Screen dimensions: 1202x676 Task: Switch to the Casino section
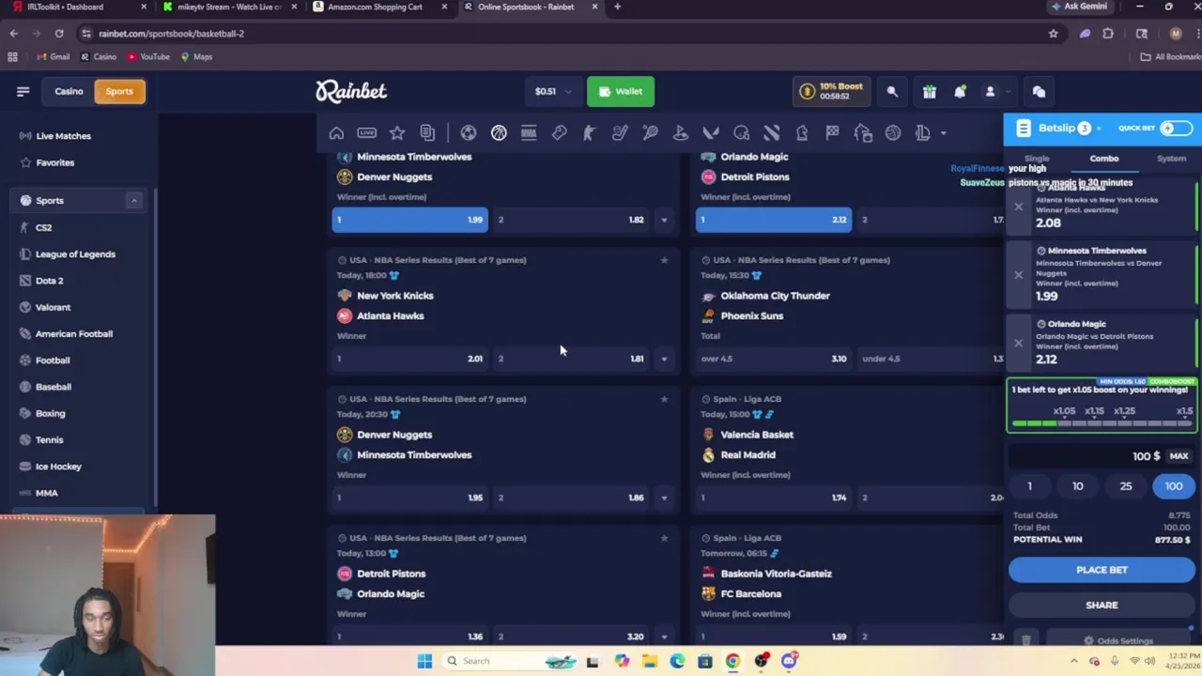69,91
